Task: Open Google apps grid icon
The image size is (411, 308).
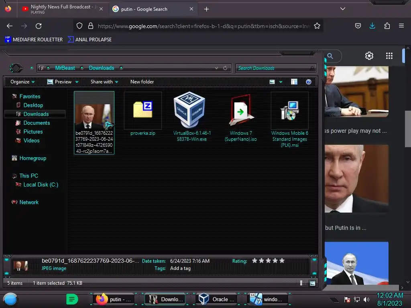Action: (x=389, y=56)
